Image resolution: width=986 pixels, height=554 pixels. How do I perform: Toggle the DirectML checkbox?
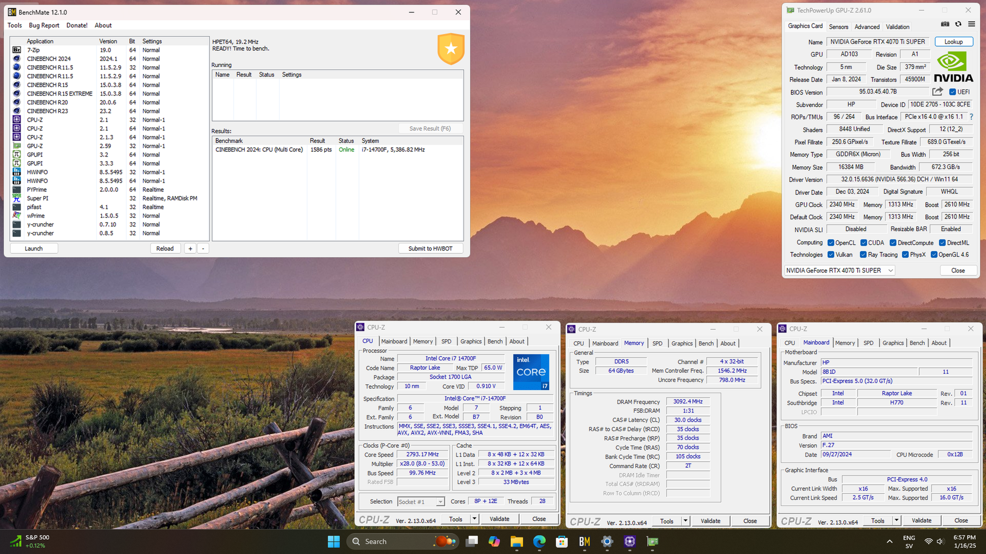942,243
